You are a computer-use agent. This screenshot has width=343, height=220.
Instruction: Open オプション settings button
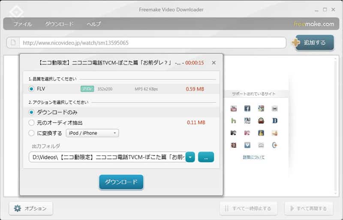pyautogui.click(x=31, y=208)
